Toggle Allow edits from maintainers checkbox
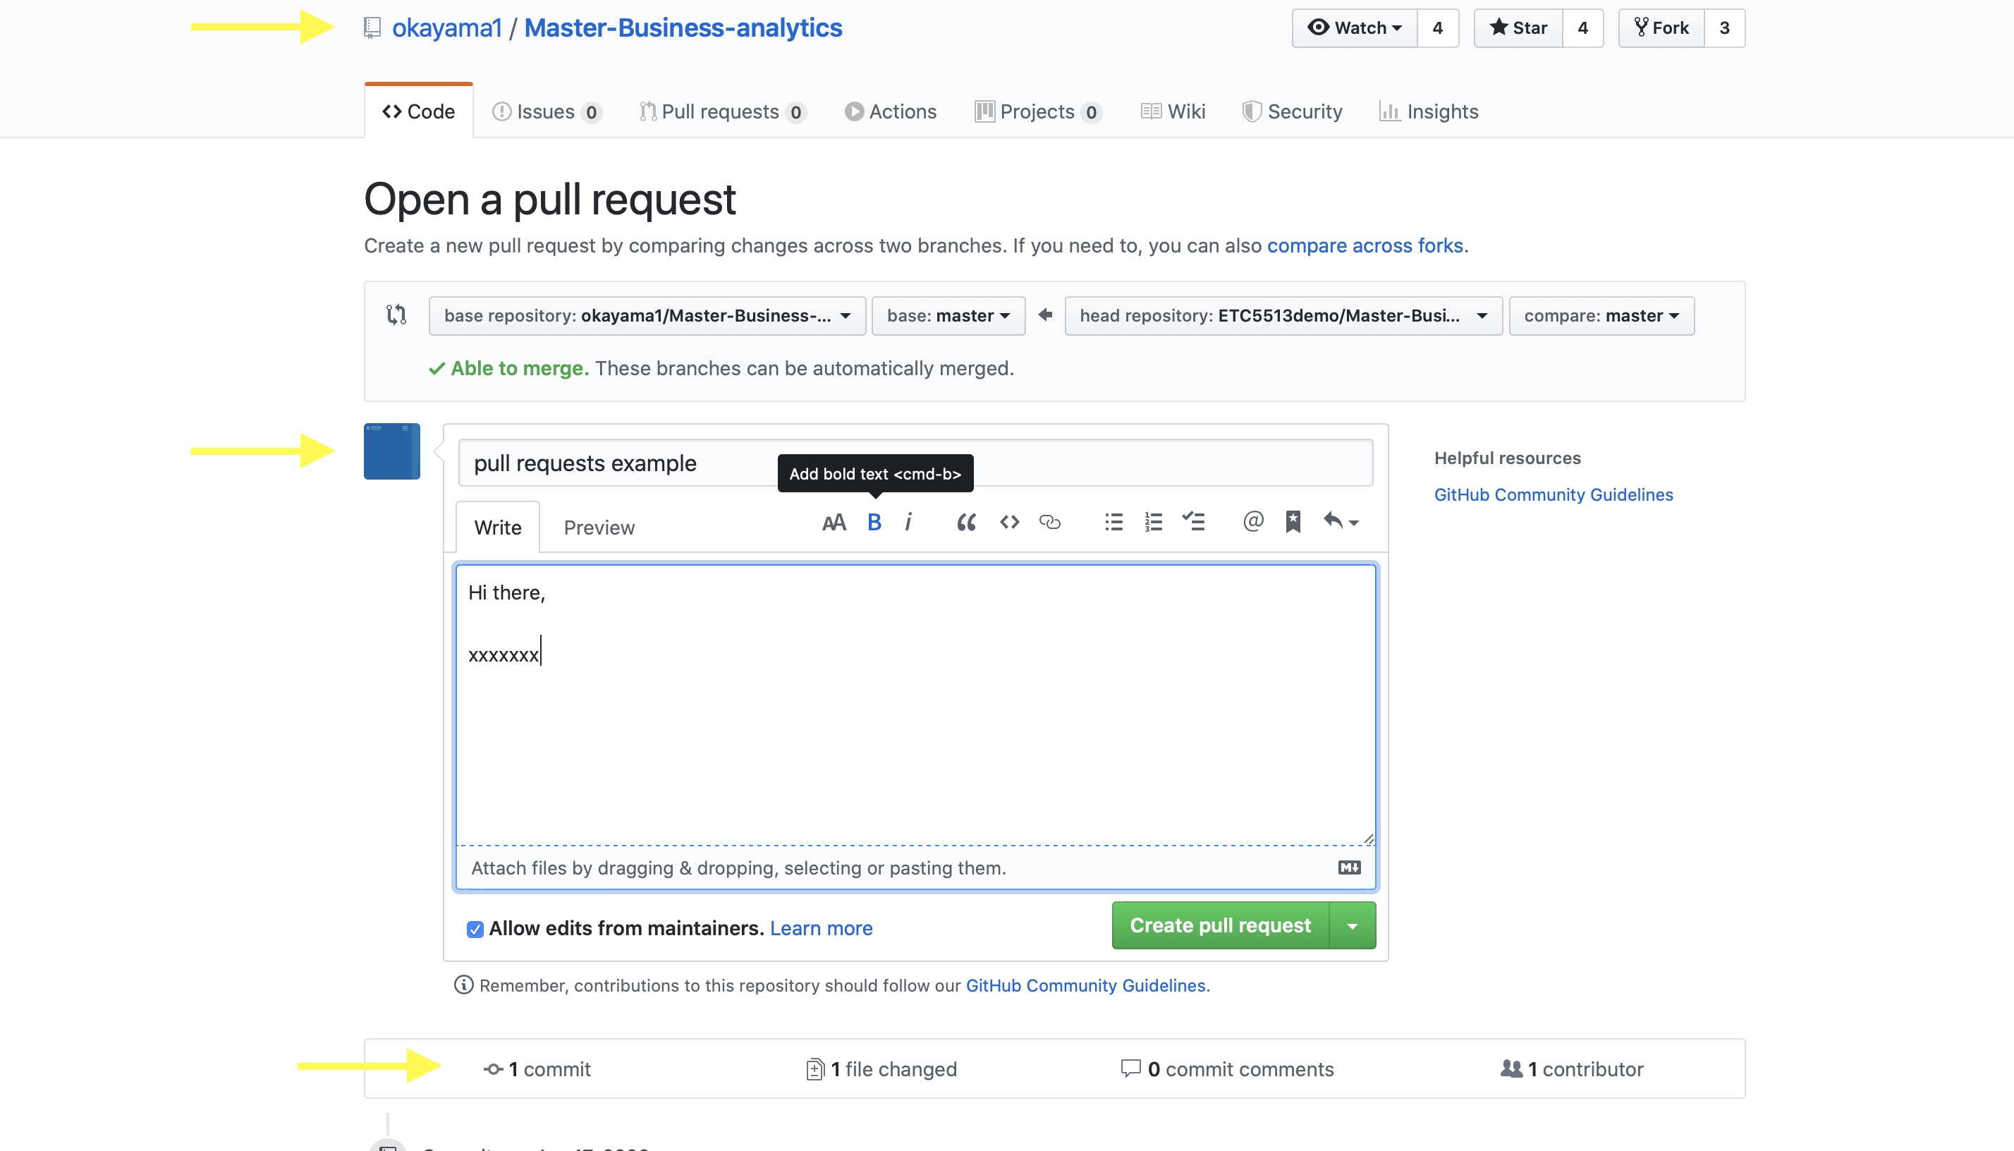This screenshot has width=2014, height=1151. coord(475,929)
